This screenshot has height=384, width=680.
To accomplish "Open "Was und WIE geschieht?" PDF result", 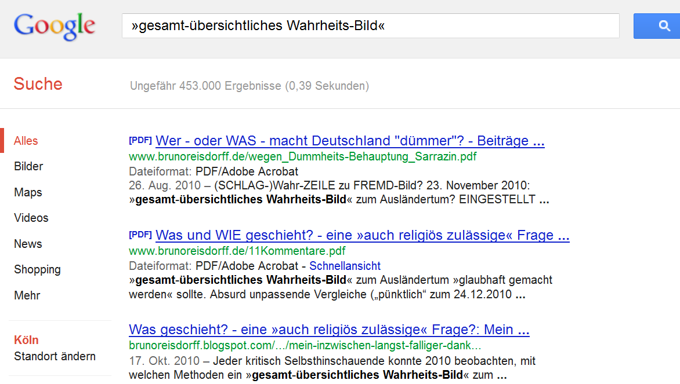I will [363, 235].
